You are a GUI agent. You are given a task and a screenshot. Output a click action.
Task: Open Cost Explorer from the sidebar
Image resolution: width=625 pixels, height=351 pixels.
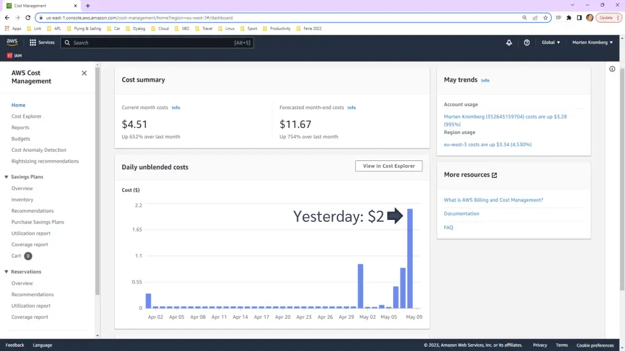tap(26, 116)
